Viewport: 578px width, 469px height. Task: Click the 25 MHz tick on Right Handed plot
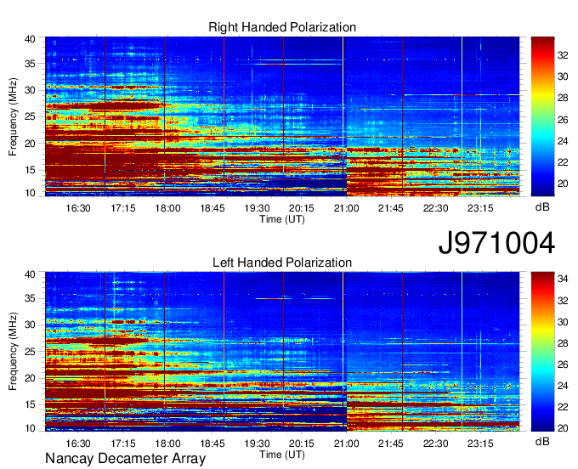[x=30, y=116]
